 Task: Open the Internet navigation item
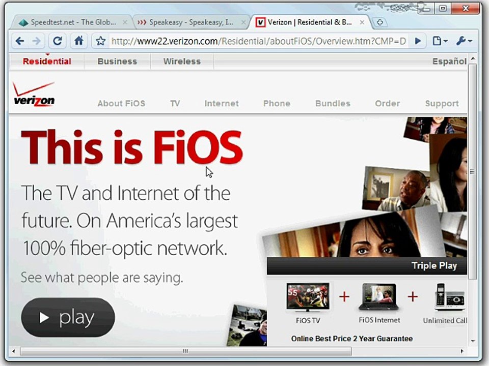click(x=222, y=103)
